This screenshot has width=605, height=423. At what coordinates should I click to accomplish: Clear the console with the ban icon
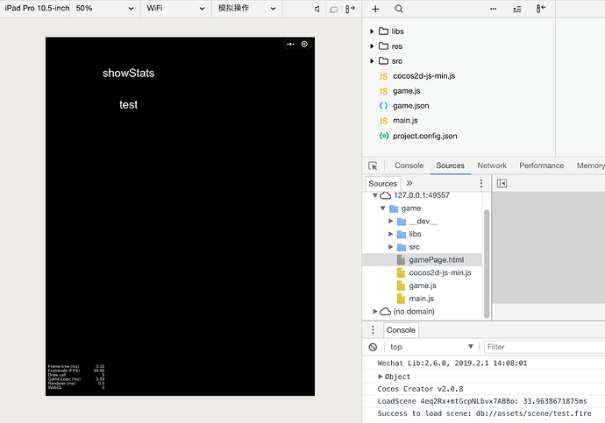point(373,347)
